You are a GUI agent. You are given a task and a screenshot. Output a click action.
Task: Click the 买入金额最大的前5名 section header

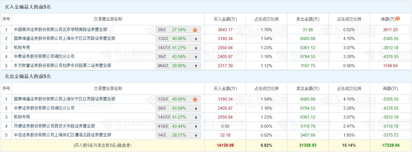click(28, 7)
